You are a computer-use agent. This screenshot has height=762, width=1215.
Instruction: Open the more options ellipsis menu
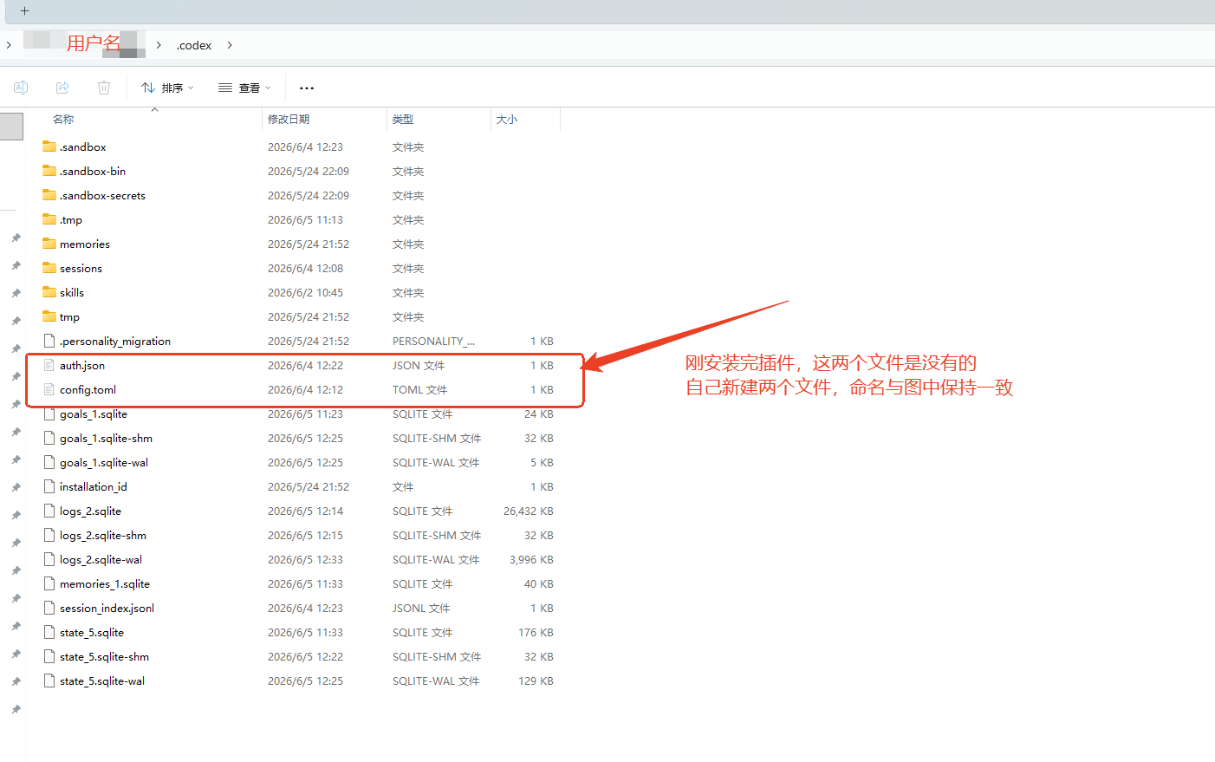coord(307,88)
